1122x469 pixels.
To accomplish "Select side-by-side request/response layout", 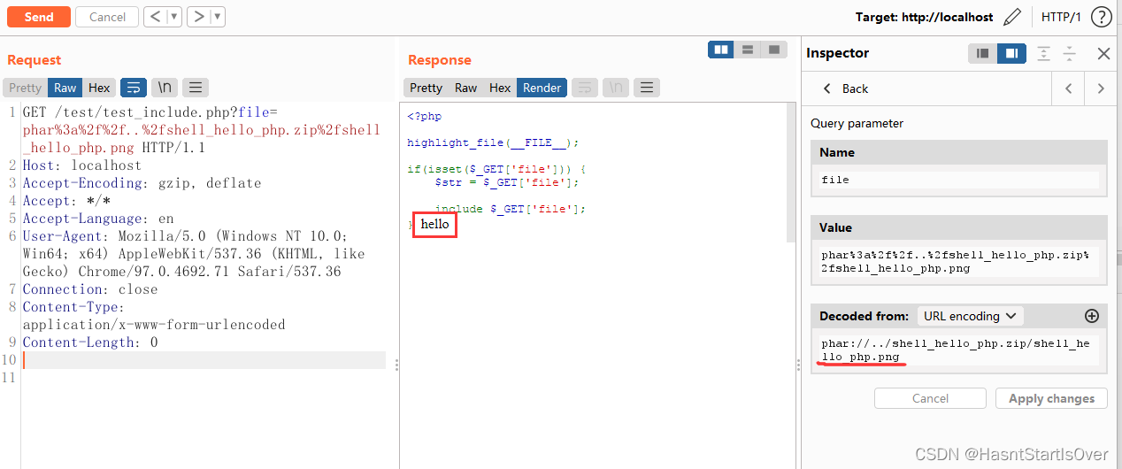I will (721, 50).
